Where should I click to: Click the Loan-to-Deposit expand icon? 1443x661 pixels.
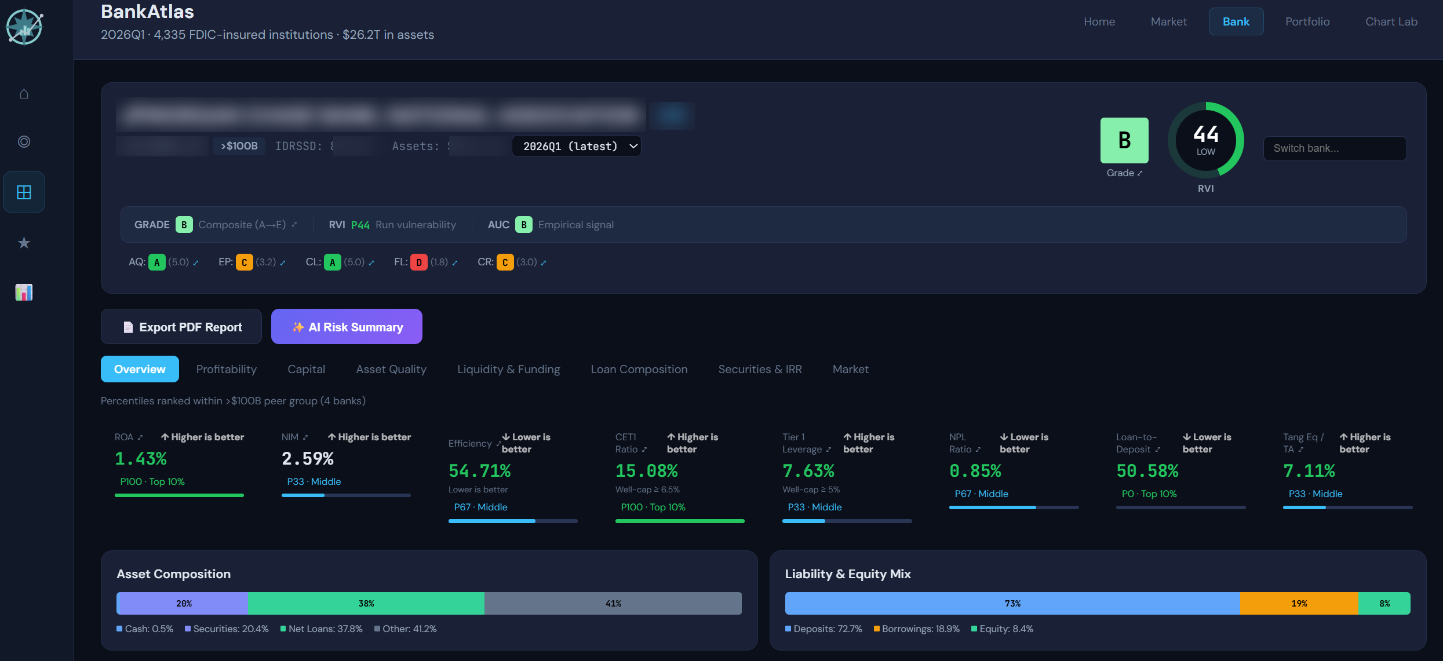[1158, 450]
